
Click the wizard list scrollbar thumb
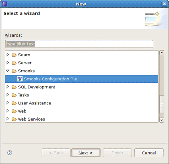tap(162, 104)
